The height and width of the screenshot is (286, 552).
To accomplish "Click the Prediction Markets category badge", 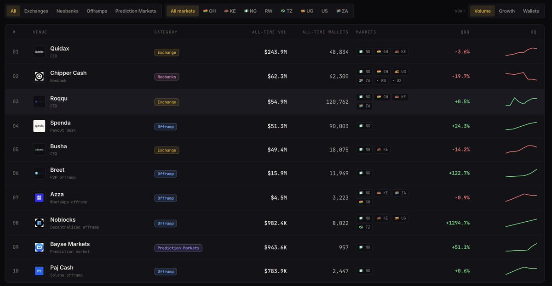I will click(x=178, y=248).
